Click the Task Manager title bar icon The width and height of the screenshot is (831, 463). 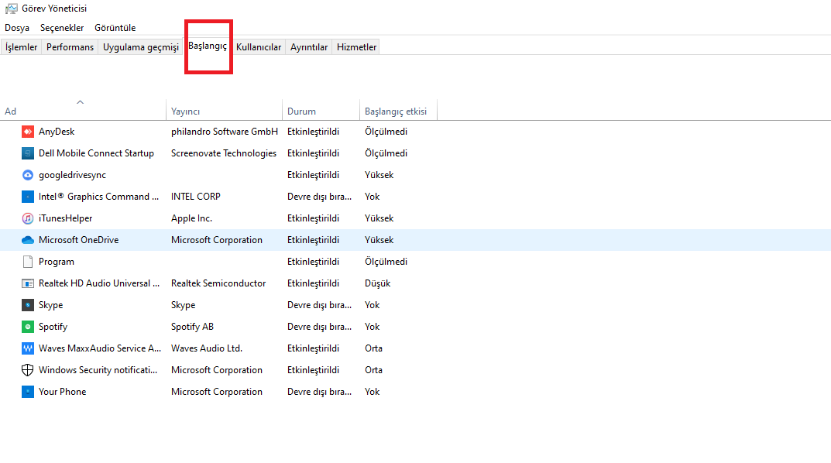coord(11,9)
